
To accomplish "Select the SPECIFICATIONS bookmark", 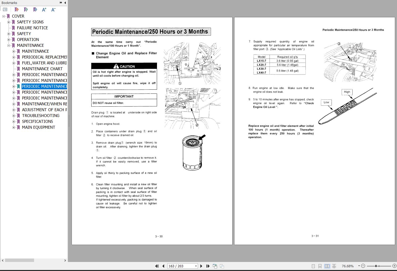I will [38, 121].
